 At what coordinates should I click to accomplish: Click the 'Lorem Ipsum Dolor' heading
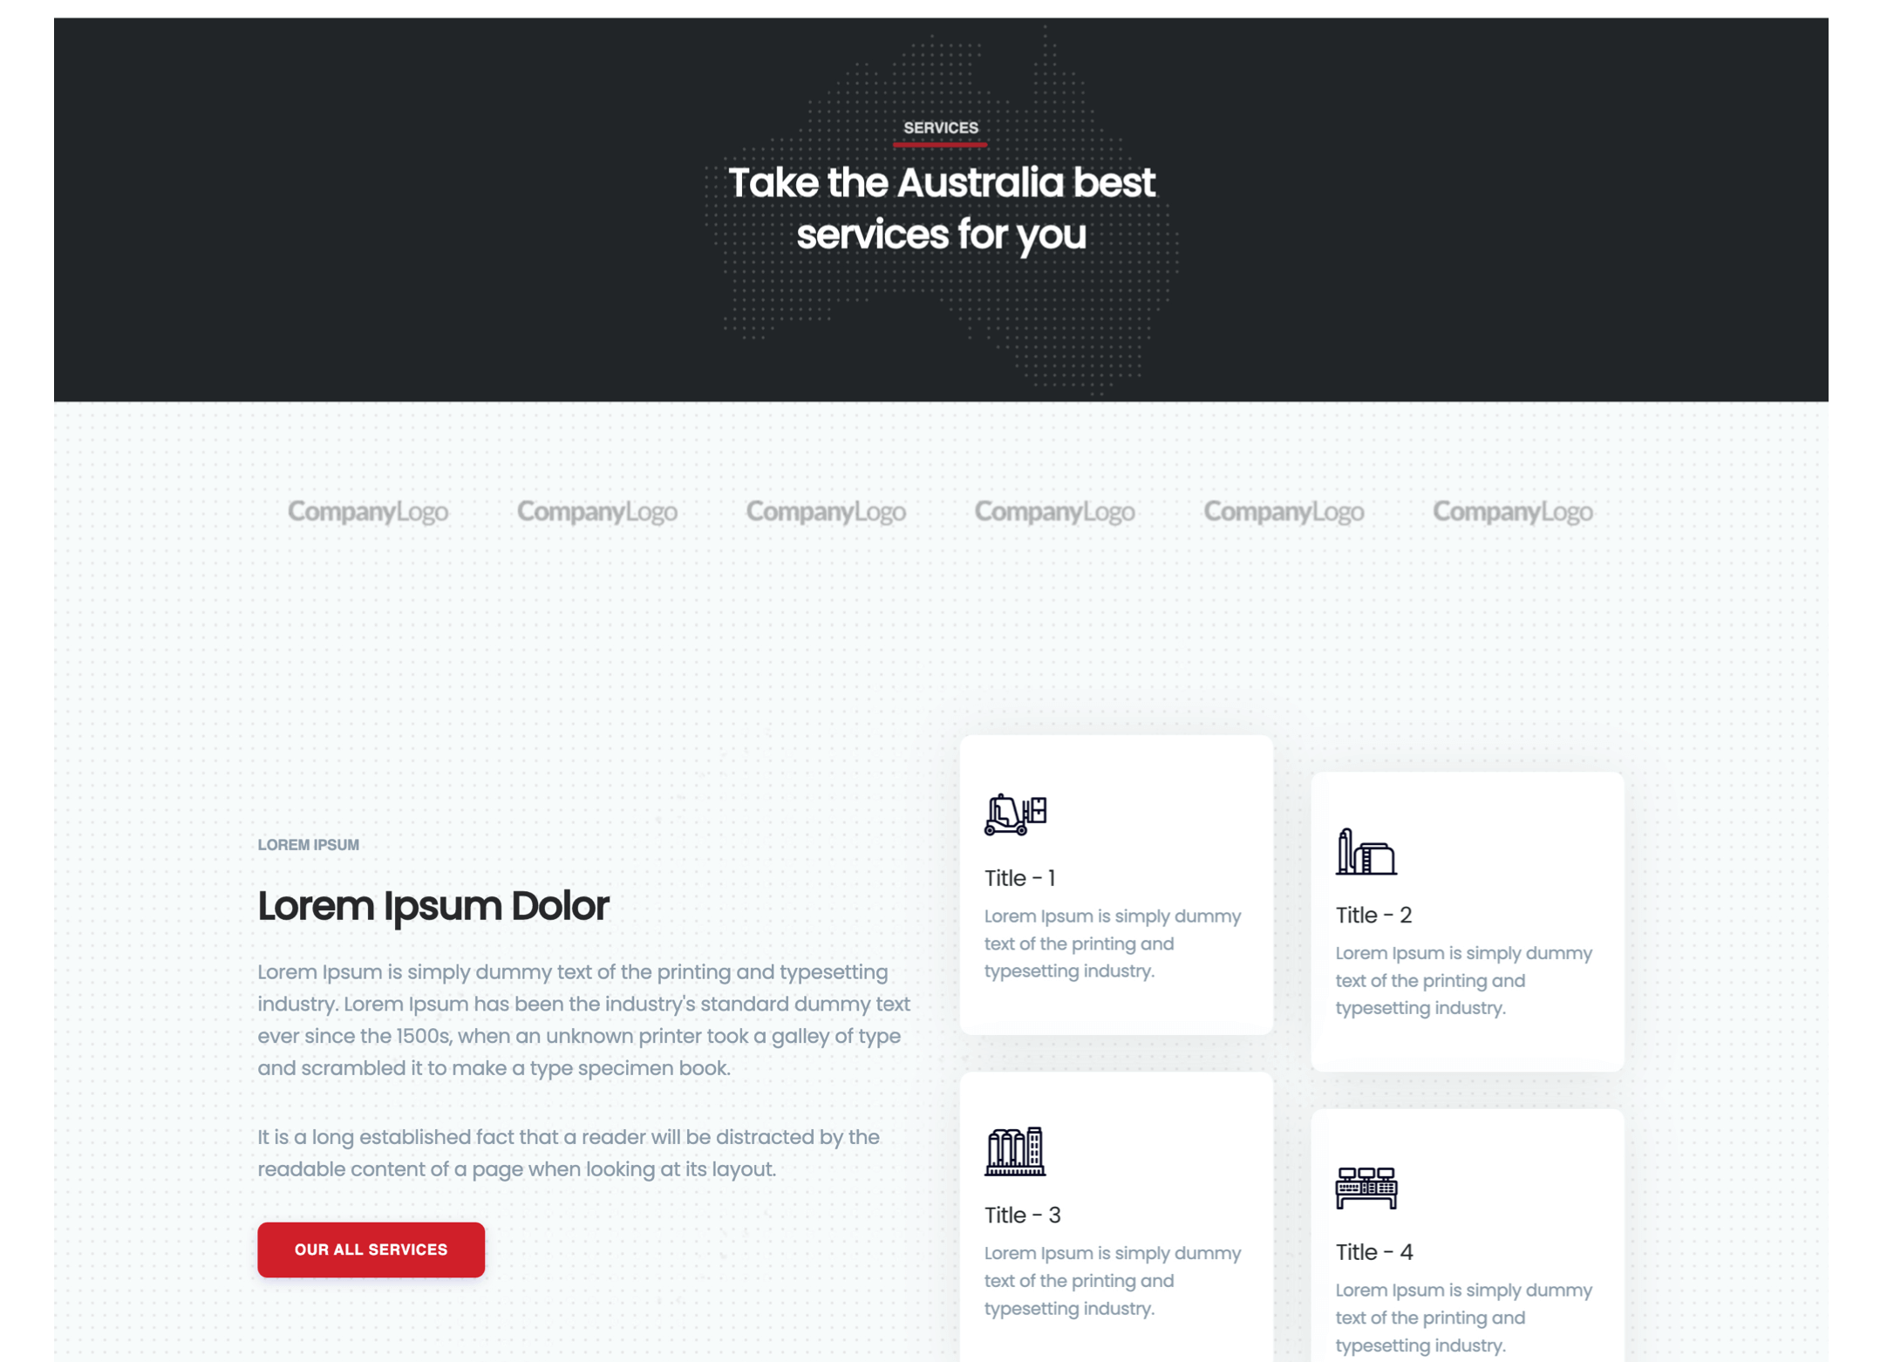[433, 905]
